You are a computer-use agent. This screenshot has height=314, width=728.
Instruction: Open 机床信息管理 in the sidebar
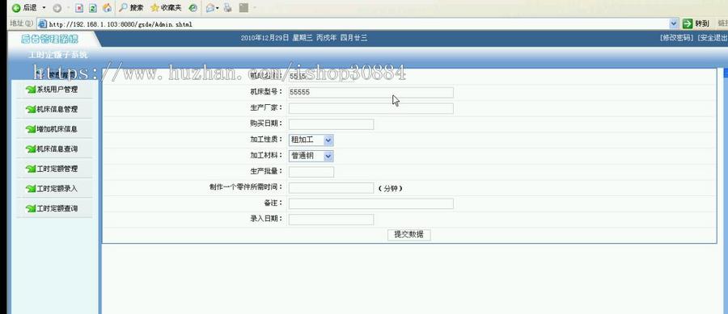57,109
